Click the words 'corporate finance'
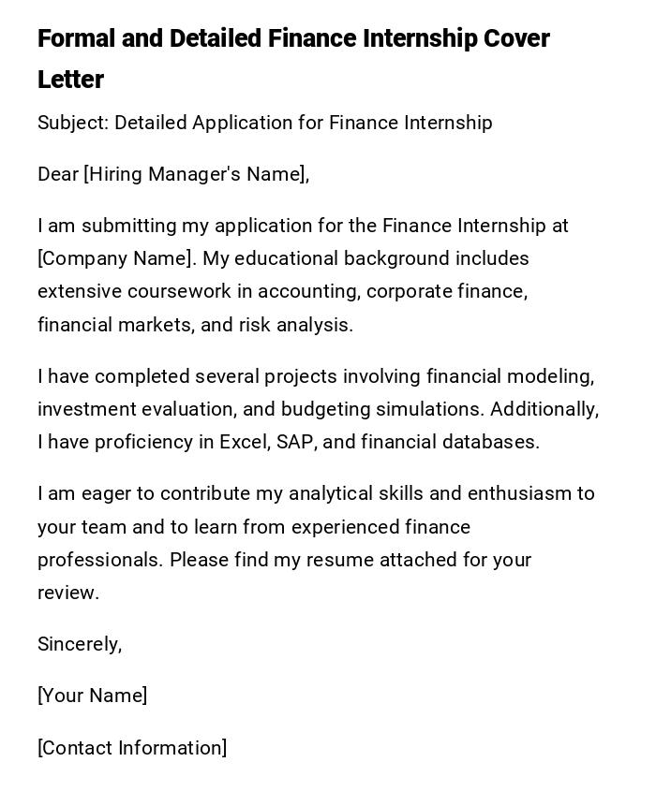Viewport: 656px width, 806px height. click(446, 291)
